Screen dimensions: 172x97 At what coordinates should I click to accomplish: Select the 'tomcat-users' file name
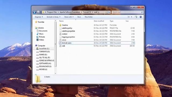point(67,43)
